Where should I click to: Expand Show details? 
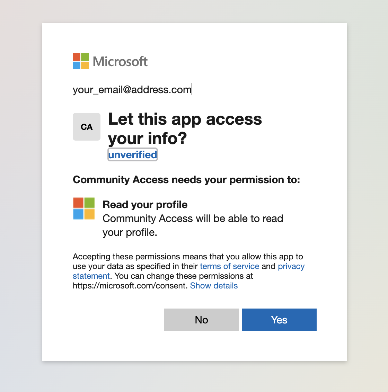(214, 286)
